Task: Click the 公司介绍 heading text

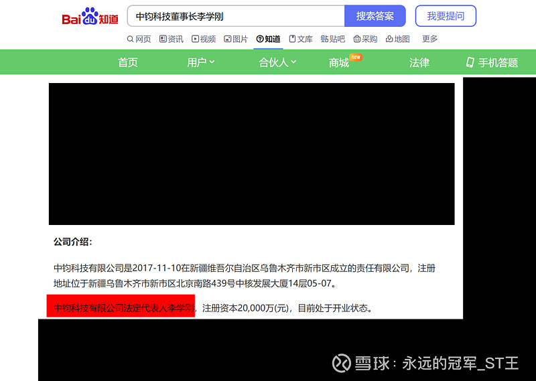Action: [x=73, y=242]
